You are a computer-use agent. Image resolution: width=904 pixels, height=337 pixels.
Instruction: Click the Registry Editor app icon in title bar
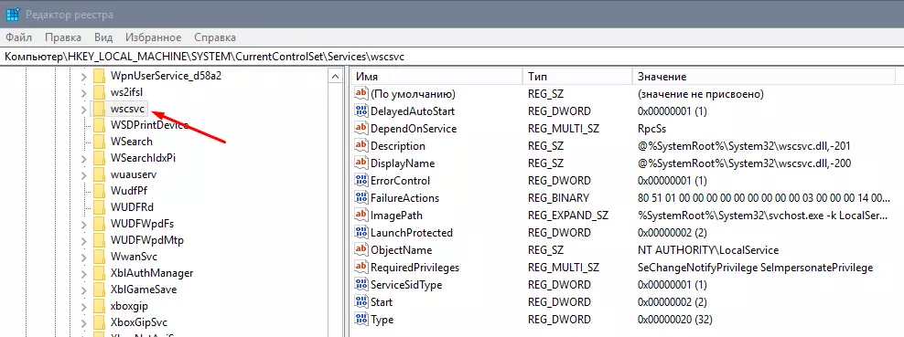pos(13,15)
